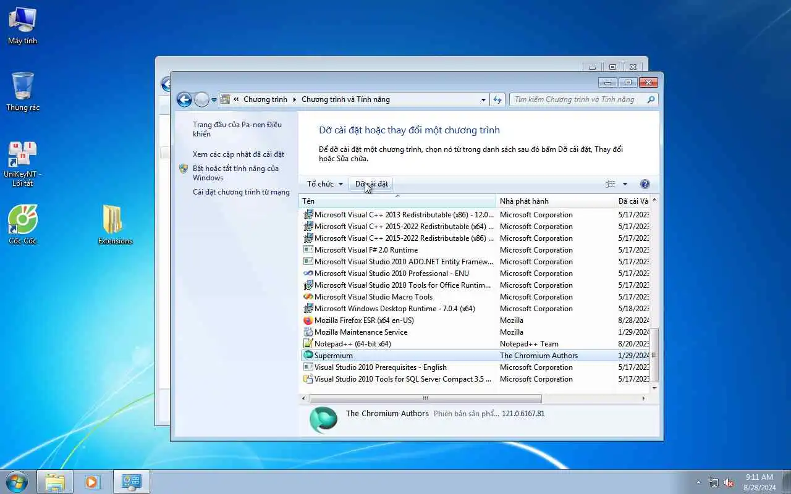Screen dimensions: 791x494
Task: Click SQL Server Compact Tools icon
Action: click(308, 379)
